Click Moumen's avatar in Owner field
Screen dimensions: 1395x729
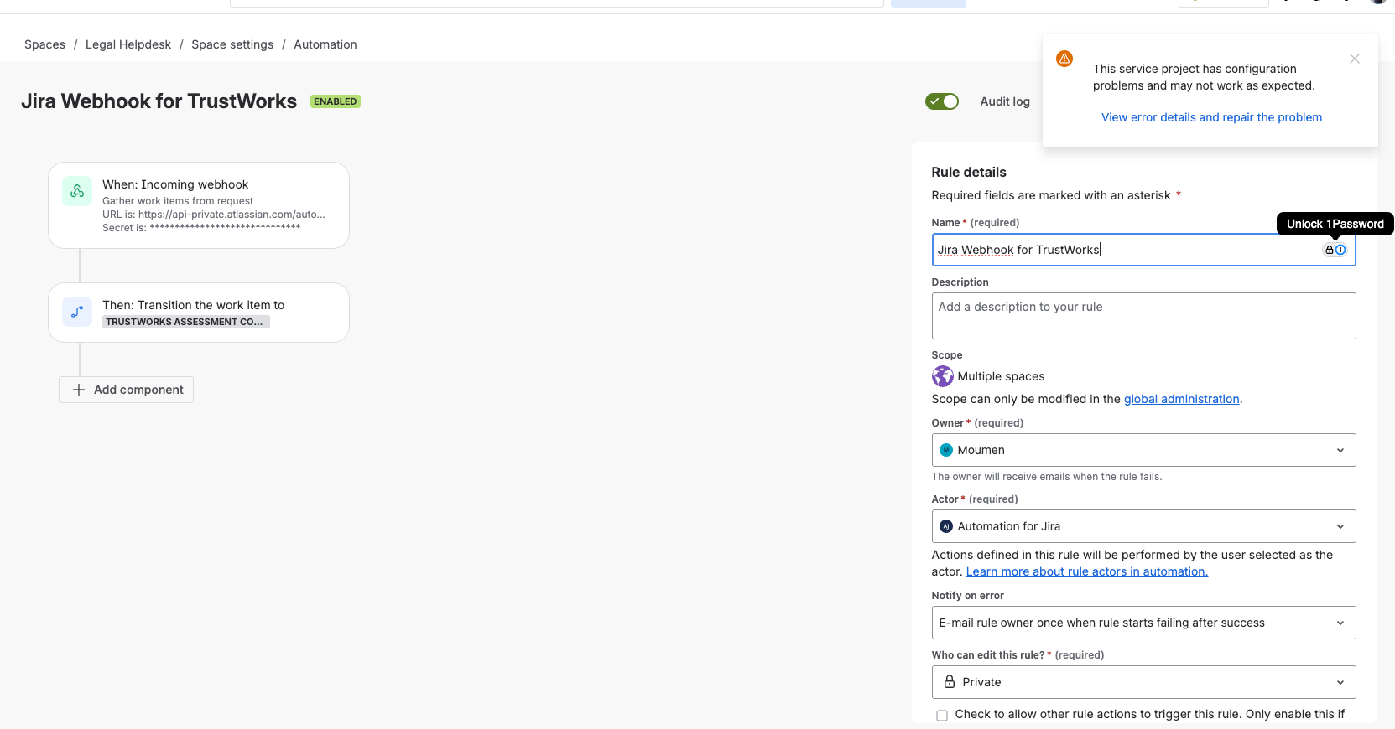coord(946,450)
